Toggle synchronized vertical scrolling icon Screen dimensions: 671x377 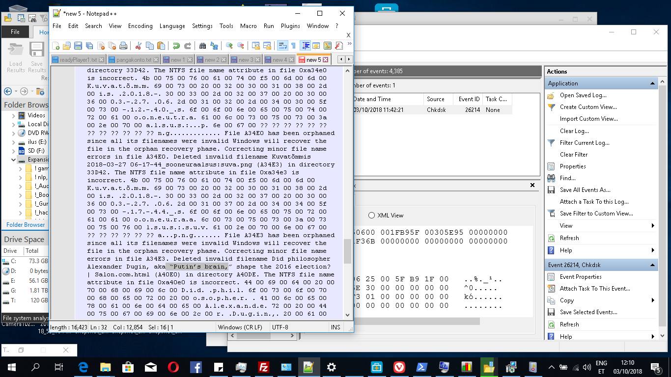click(x=255, y=46)
